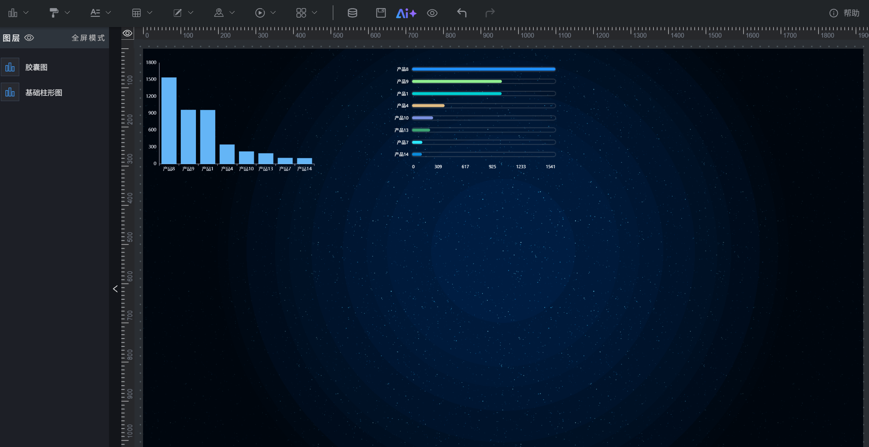
Task: Click the 全屏模式 button
Action: click(88, 38)
